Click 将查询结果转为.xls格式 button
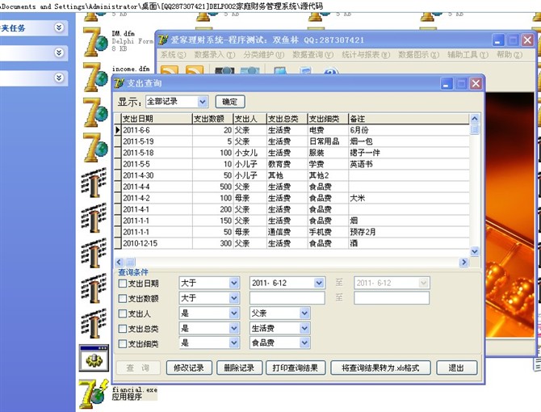 [x=380, y=368]
